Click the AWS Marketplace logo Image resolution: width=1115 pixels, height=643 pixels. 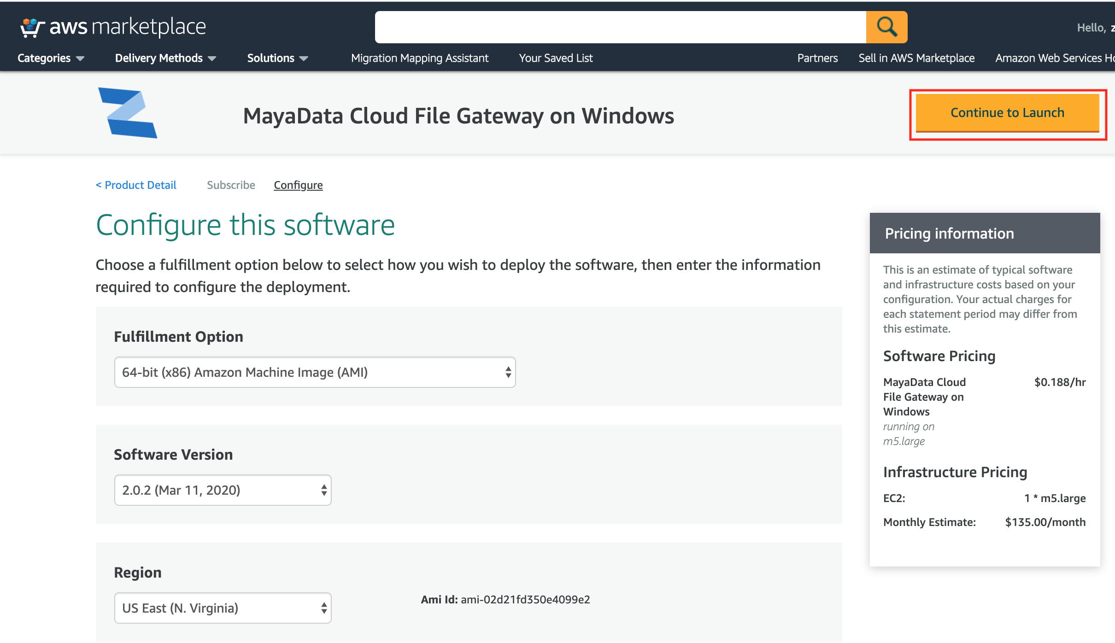(113, 27)
